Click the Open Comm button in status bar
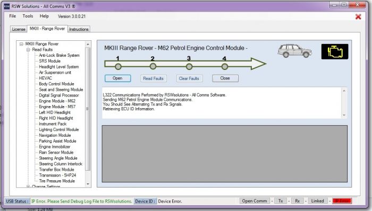The image size is (372, 211). [x=255, y=201]
